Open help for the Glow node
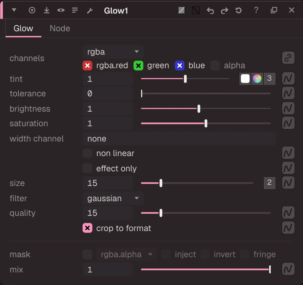The height and width of the screenshot is (285, 303). pyautogui.click(x=256, y=10)
